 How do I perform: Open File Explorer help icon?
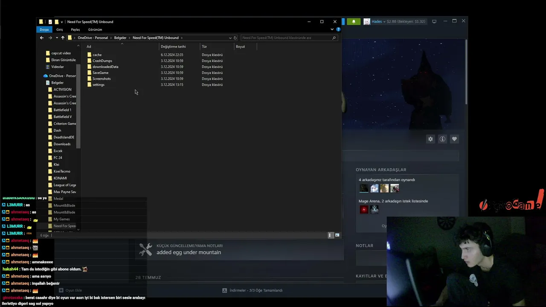pos(338,29)
